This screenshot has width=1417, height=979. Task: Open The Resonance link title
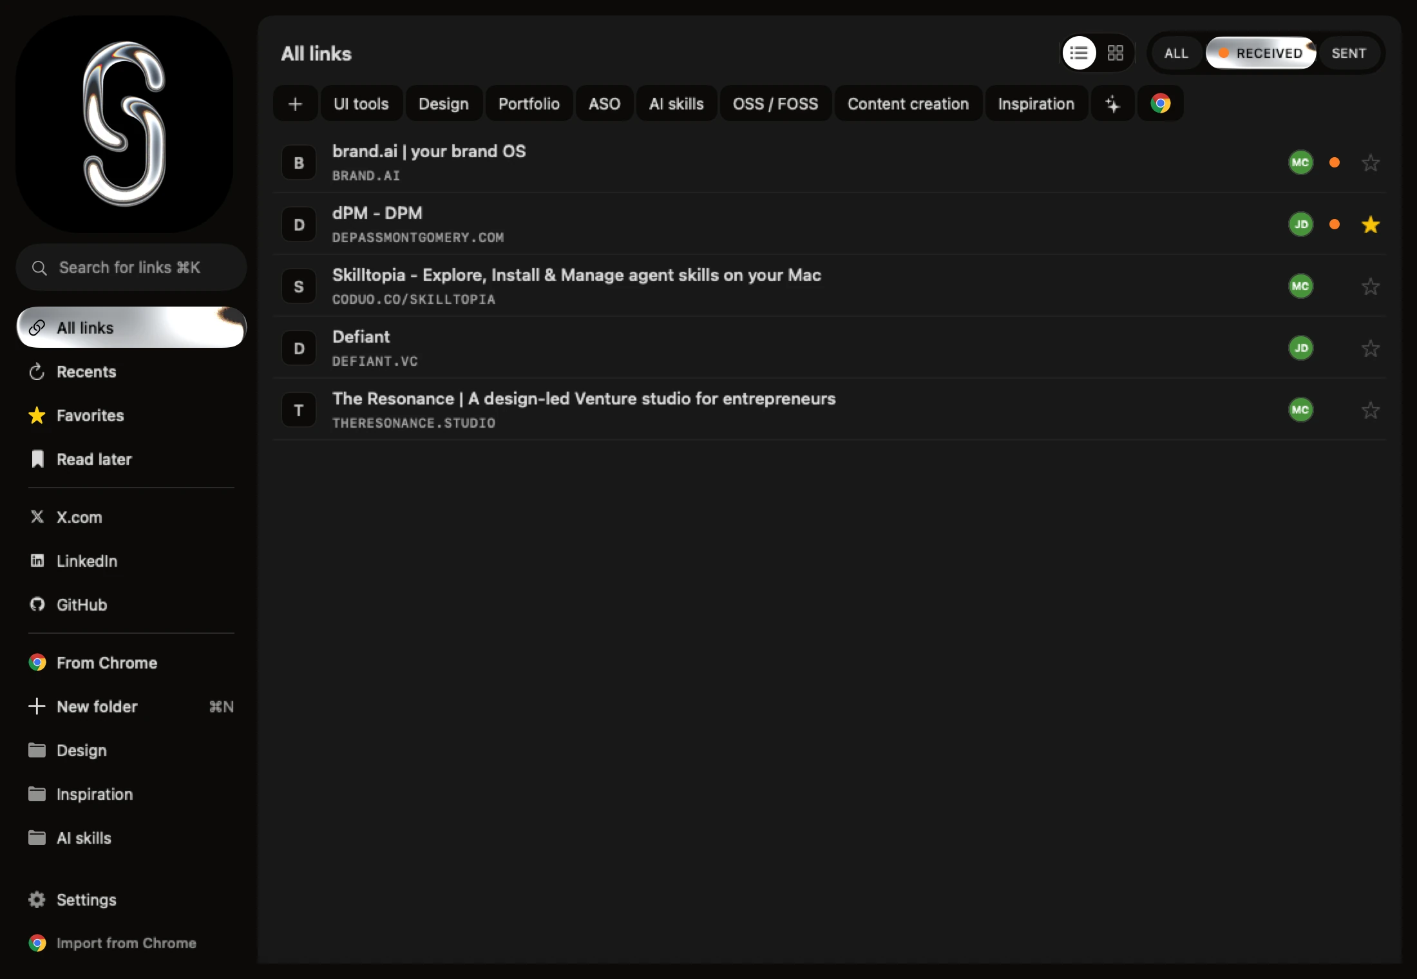(x=584, y=399)
